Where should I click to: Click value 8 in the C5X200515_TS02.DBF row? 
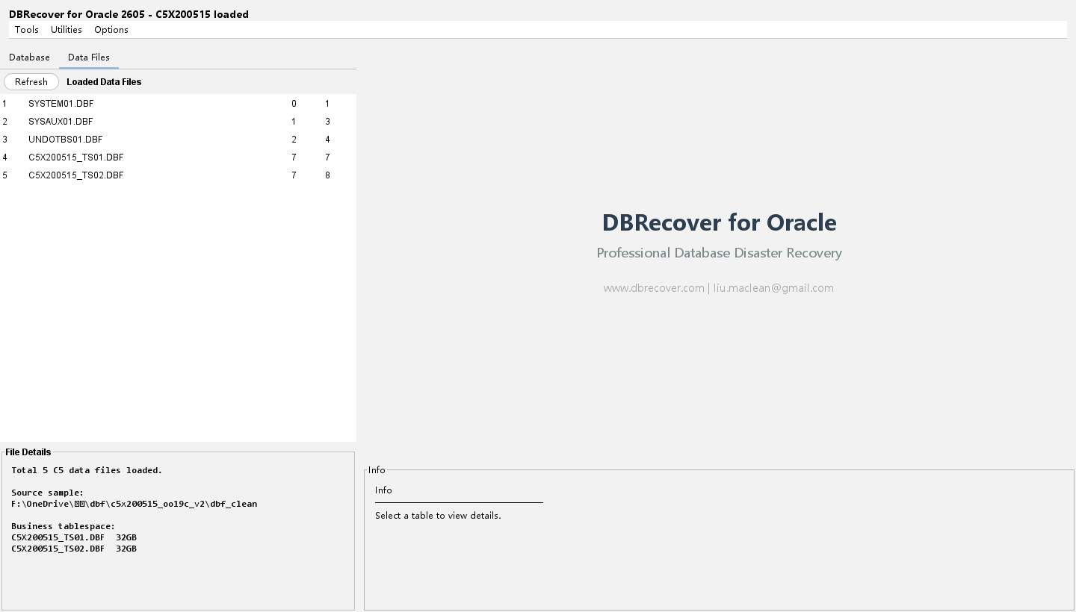pyautogui.click(x=327, y=175)
